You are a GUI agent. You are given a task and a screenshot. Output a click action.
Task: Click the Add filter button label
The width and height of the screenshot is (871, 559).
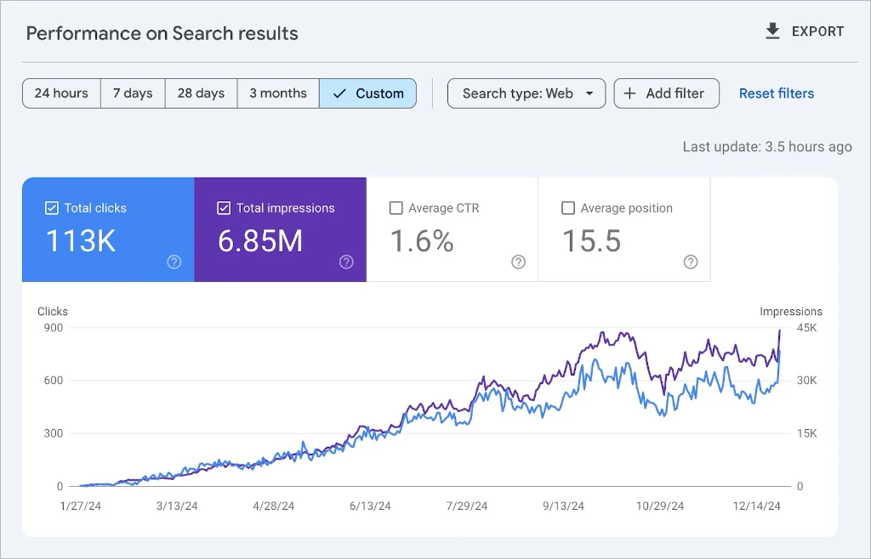point(675,93)
